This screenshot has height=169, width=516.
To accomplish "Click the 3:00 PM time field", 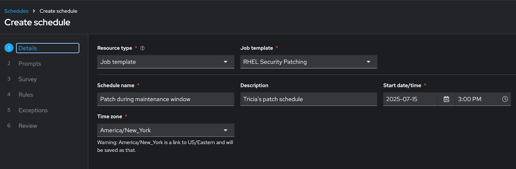I will [477, 99].
